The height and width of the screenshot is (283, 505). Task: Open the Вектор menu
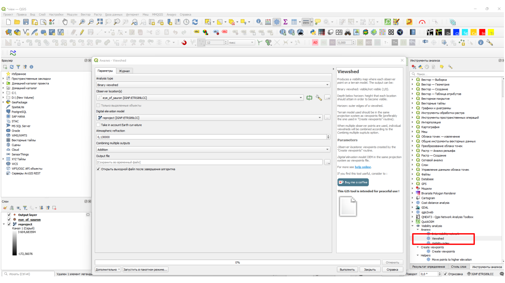[x=86, y=15]
